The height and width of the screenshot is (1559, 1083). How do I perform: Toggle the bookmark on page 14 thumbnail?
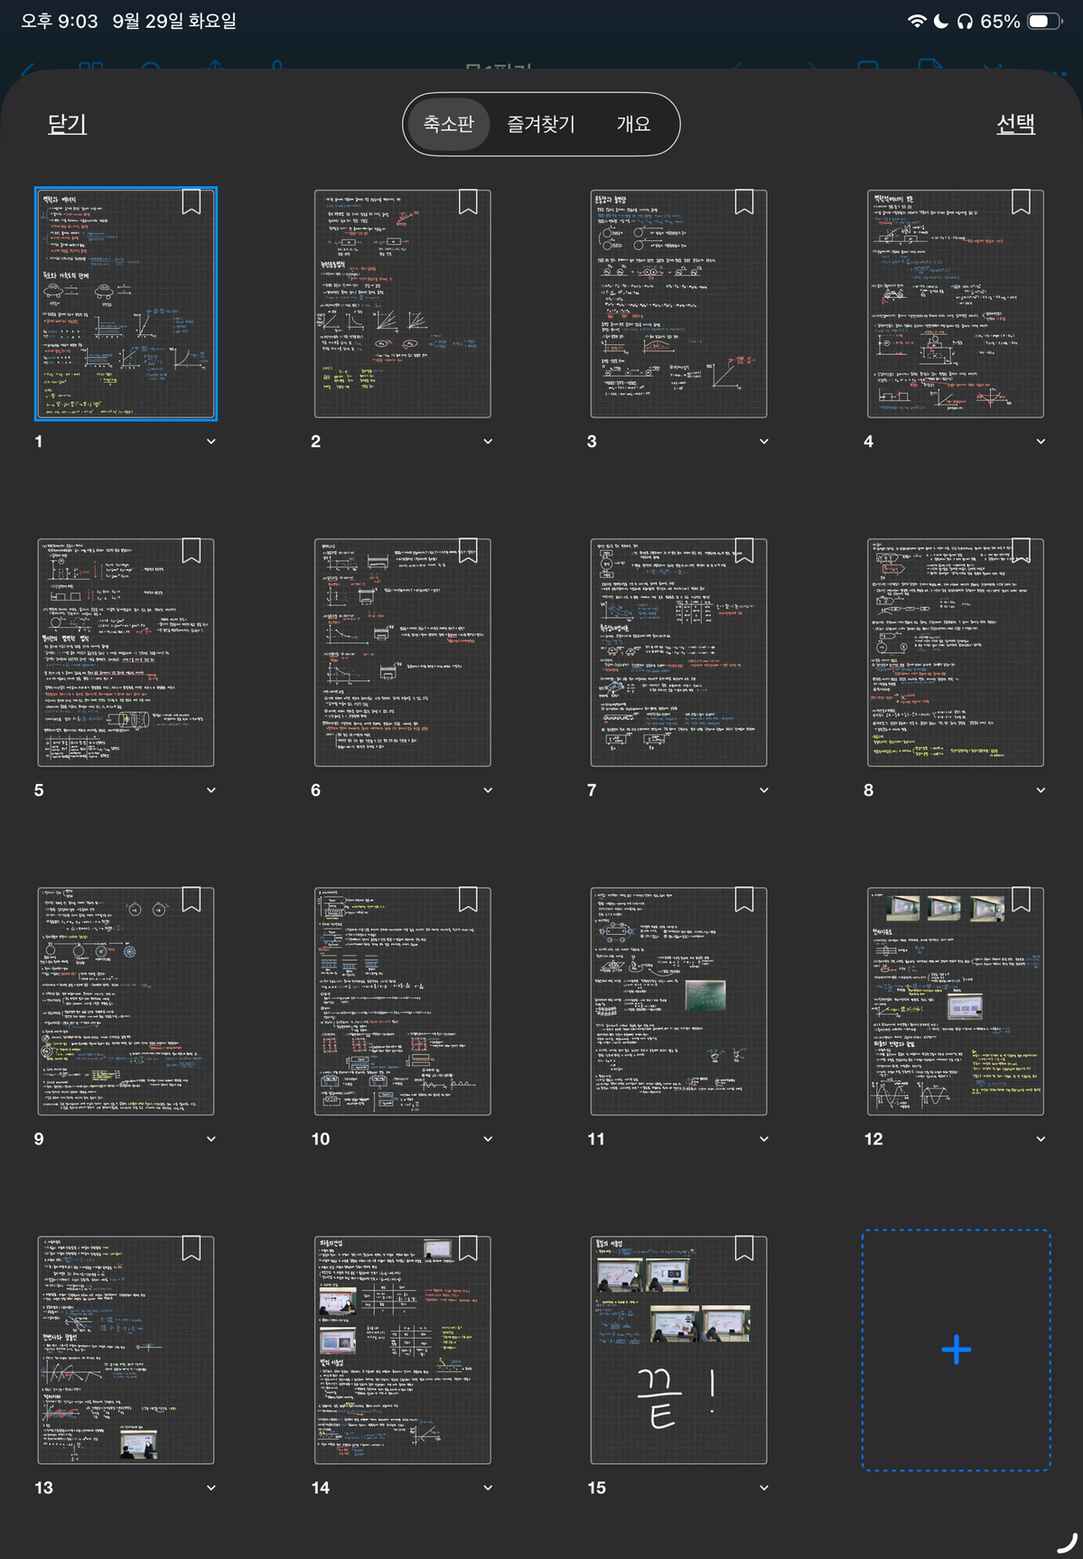(468, 1248)
